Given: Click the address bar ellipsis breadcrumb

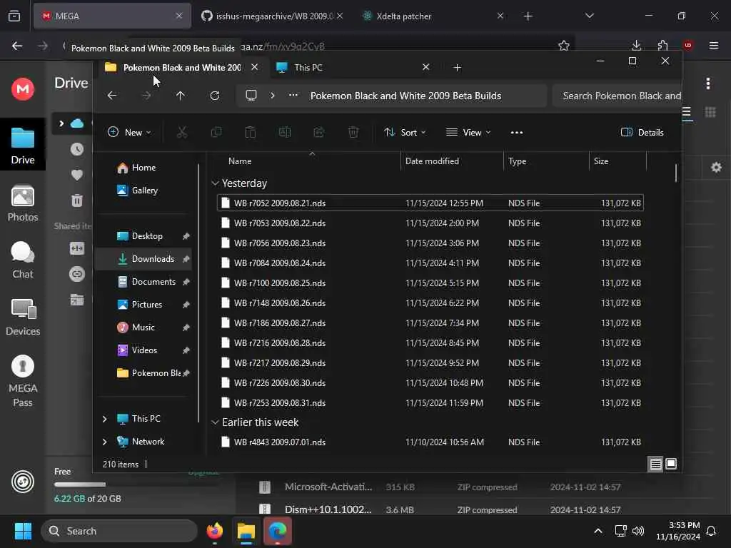Looking at the screenshot, I should click(293, 95).
